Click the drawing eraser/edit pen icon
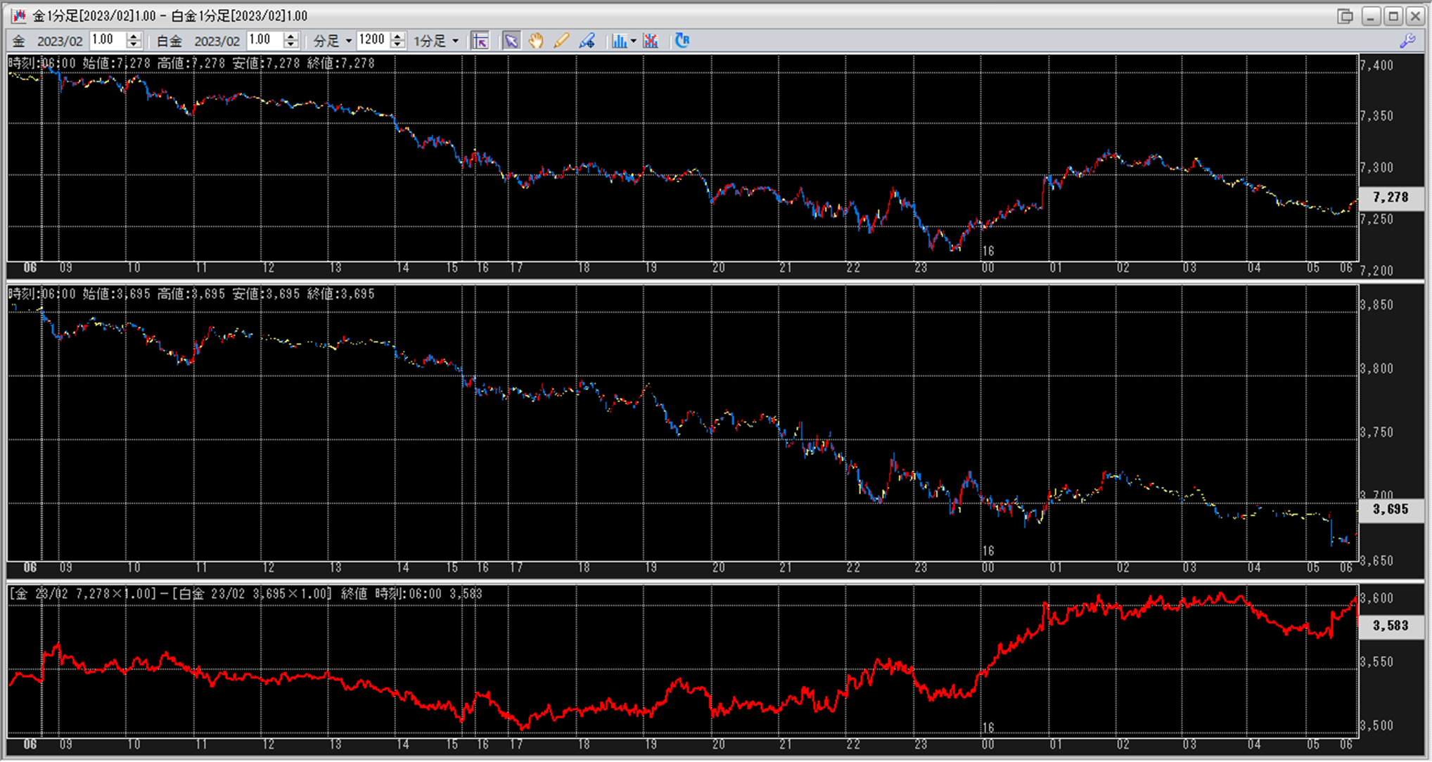This screenshot has height=762, width=1432. tap(587, 41)
